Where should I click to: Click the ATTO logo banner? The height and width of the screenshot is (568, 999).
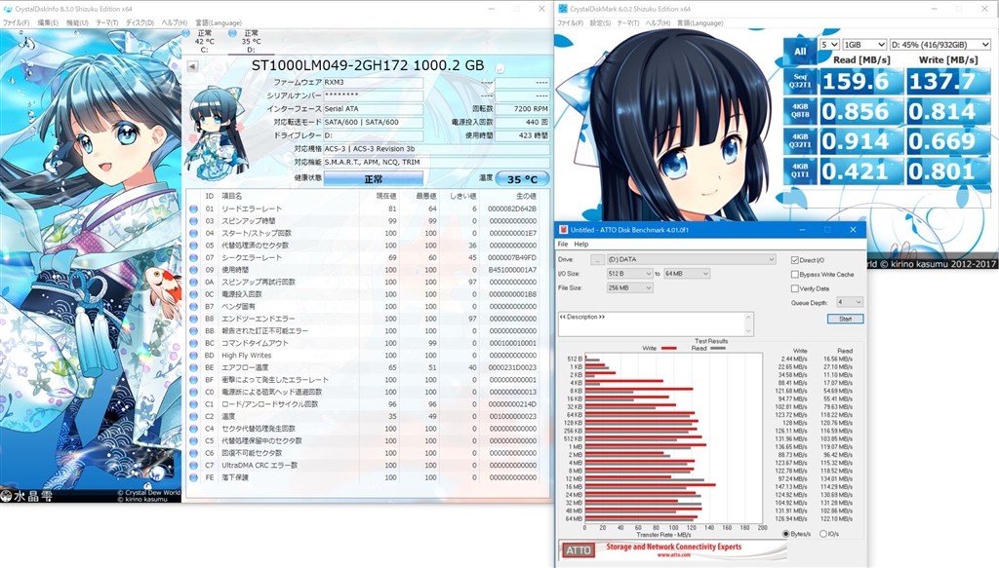[x=673, y=549]
